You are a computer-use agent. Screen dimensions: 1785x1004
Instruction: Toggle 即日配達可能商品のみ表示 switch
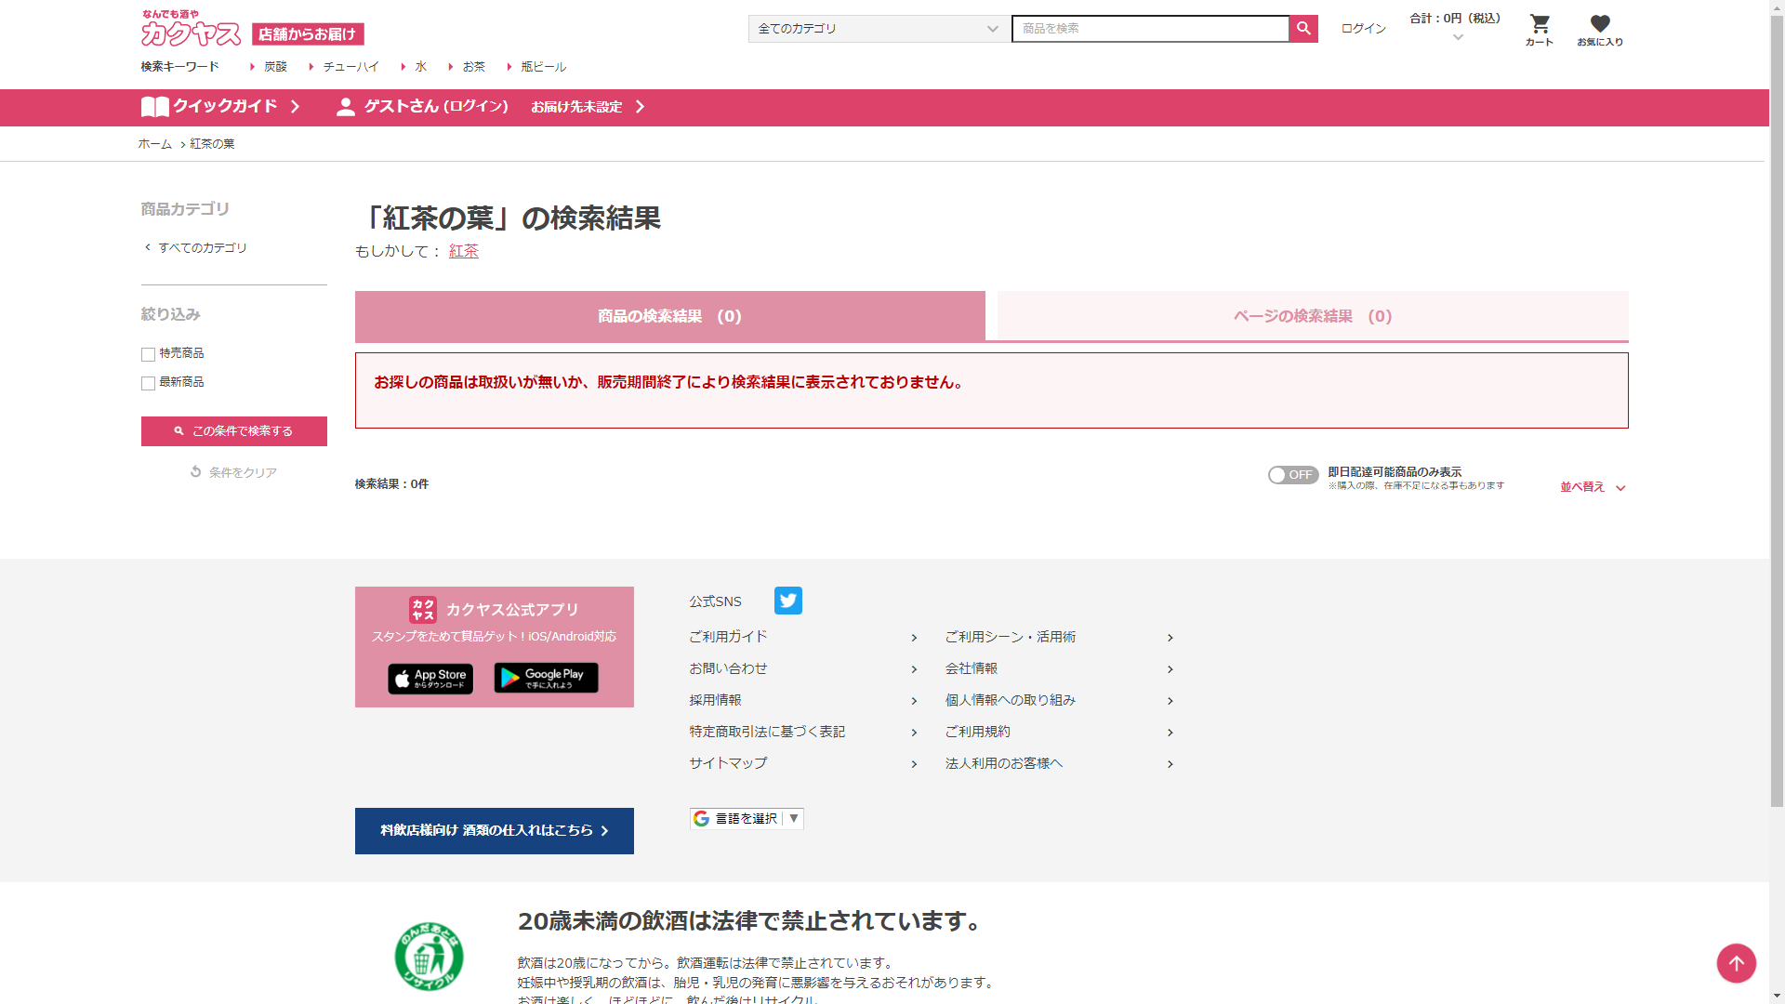point(1292,475)
